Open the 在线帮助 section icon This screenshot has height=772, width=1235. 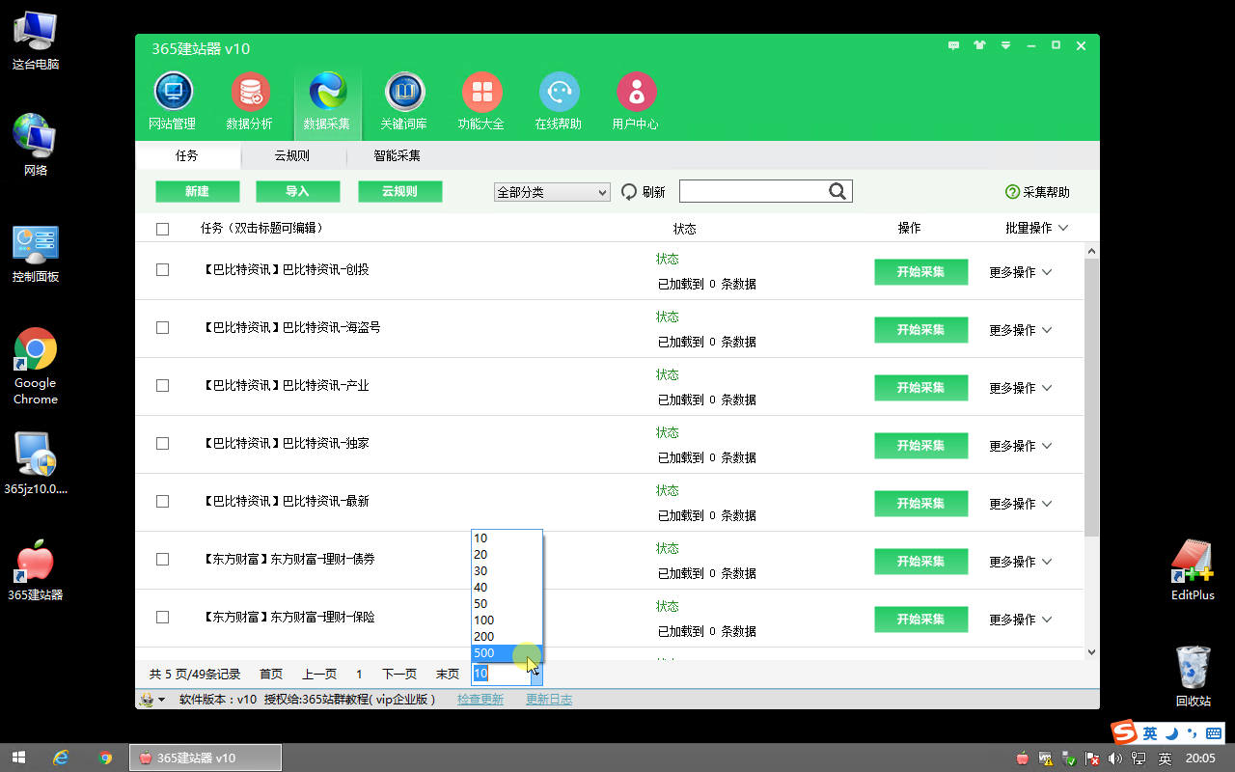tap(559, 93)
